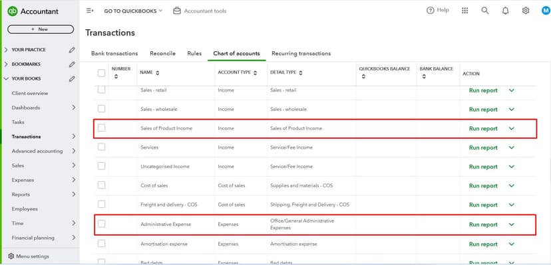
Task: Open Financial planning in the sidebar
Action: [33, 238]
